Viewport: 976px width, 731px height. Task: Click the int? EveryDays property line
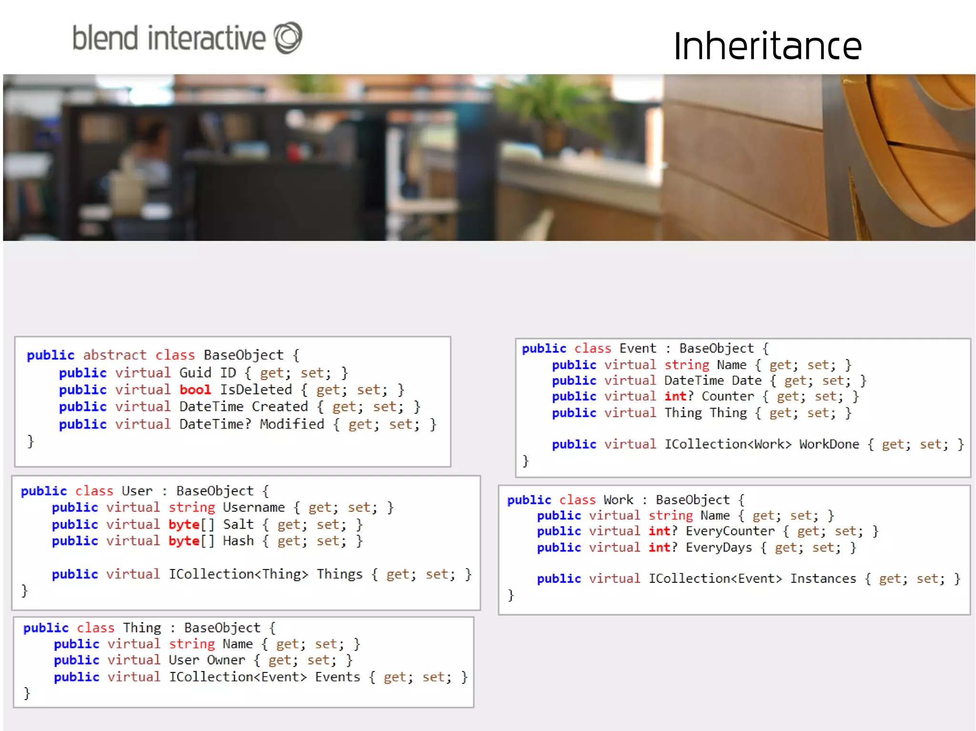click(x=696, y=547)
